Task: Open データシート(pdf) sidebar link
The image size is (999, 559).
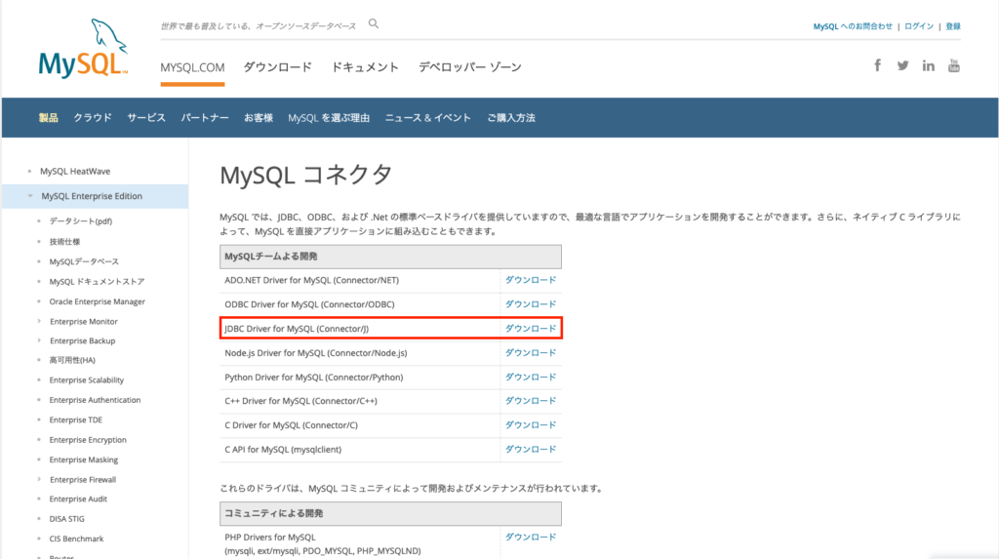Action: (81, 220)
